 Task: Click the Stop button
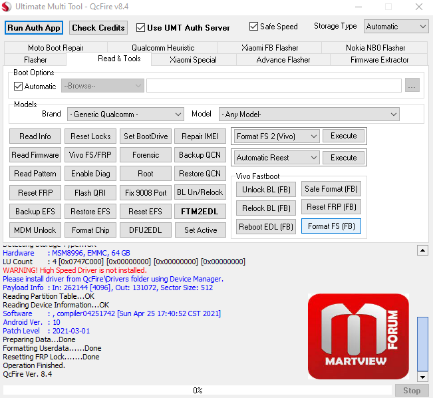(x=412, y=390)
